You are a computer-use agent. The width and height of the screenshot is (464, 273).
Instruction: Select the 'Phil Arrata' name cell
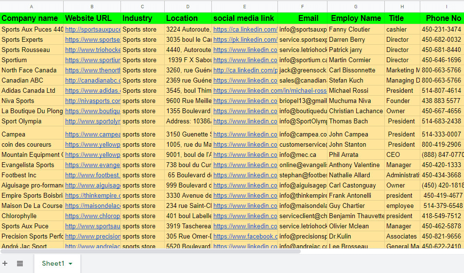pyautogui.click(x=356, y=155)
